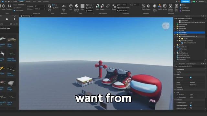Viewport: 207px width, 116px height.
Task: Collapse the SoundService tree node
Action: pyautogui.click(x=175, y=47)
